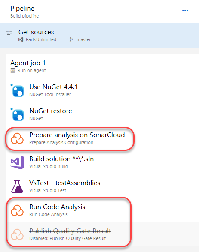Click the disabled Publish Quality Gate icon

click(x=17, y=234)
